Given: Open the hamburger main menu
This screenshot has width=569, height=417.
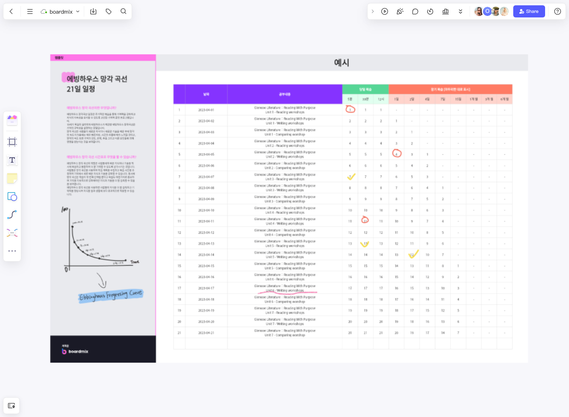Looking at the screenshot, I should point(30,11).
